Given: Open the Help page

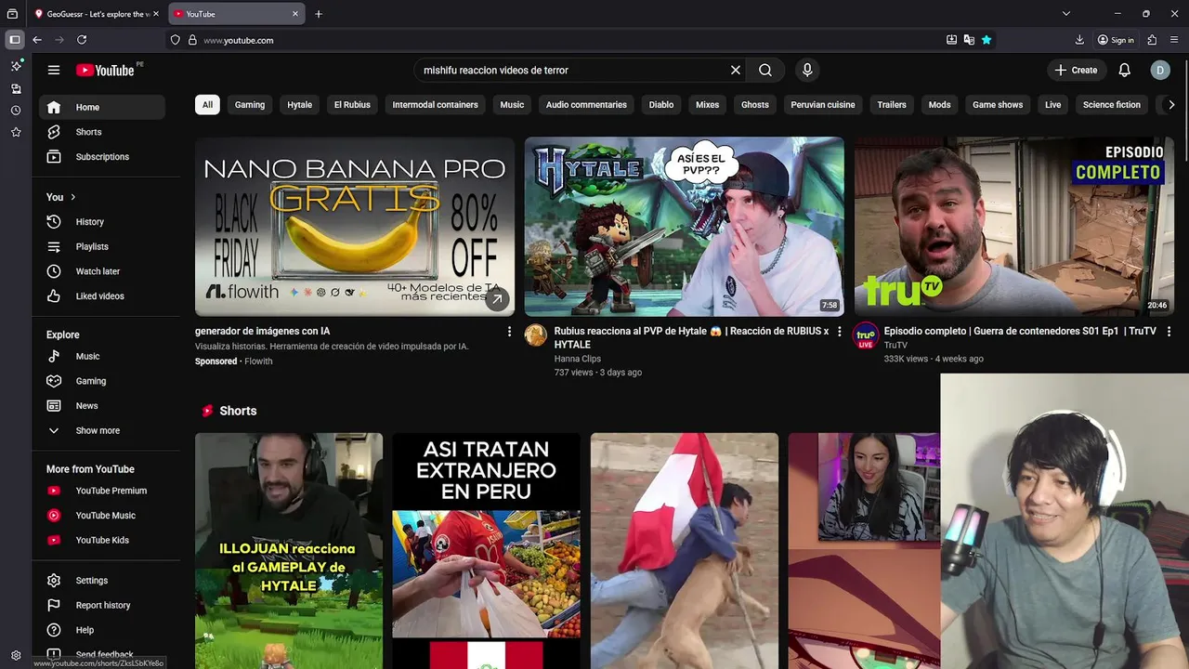Looking at the screenshot, I should pyautogui.click(x=102, y=630).
